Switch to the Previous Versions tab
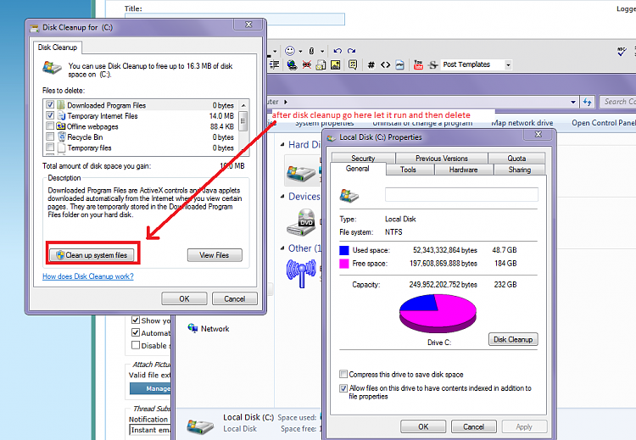Viewport: 636px width, 440px height. coord(441,159)
